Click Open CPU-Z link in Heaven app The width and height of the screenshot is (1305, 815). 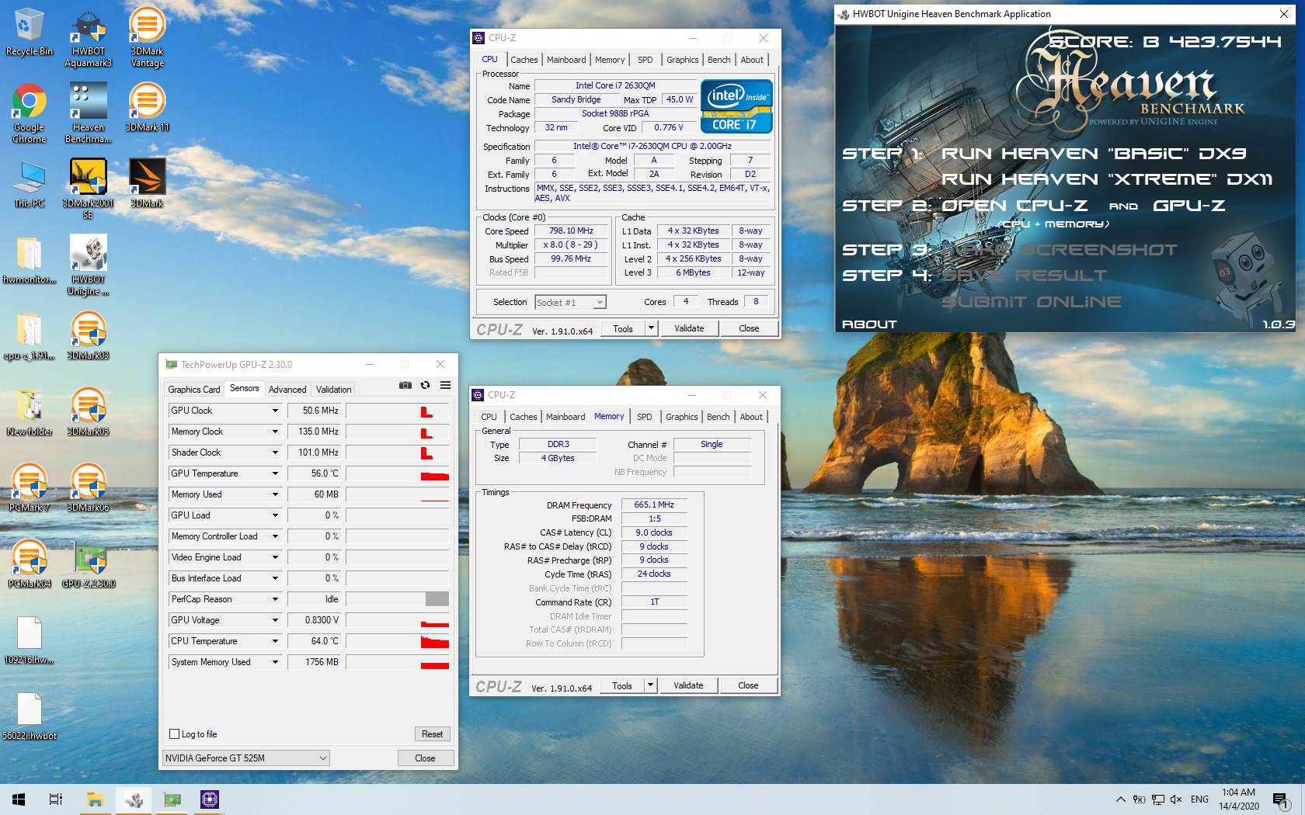click(1014, 206)
